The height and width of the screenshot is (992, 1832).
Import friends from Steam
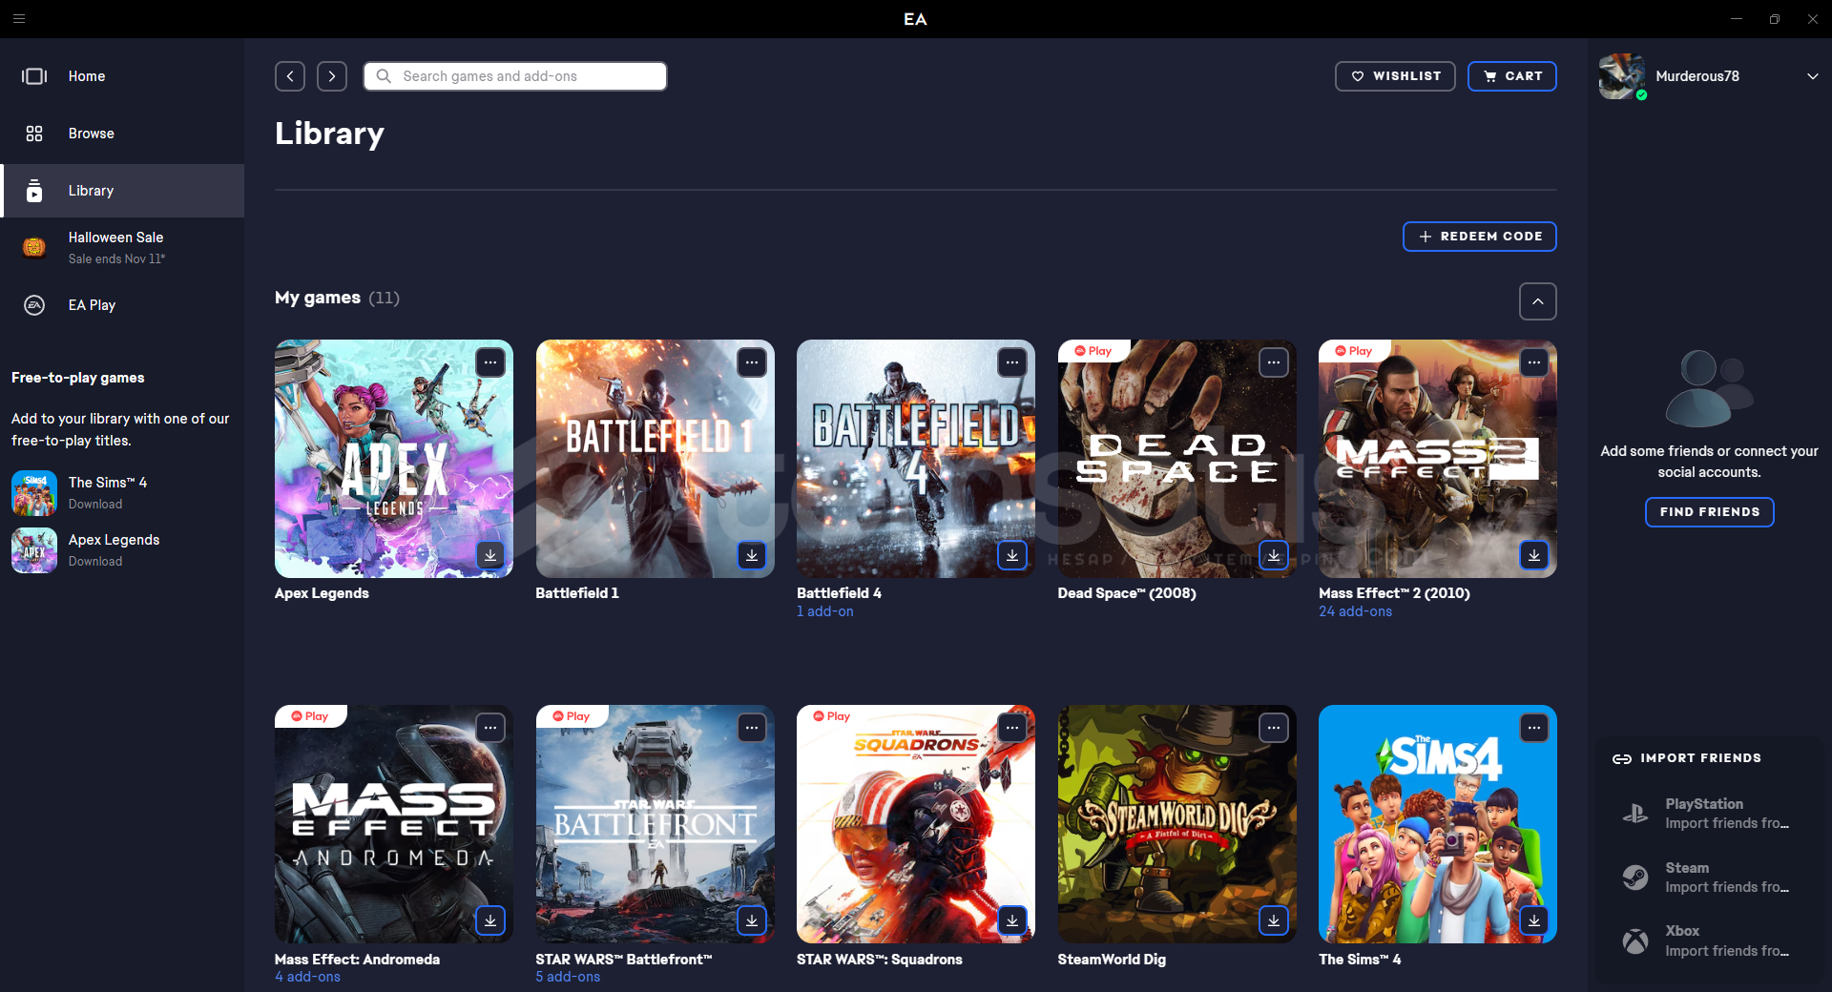coord(1710,878)
